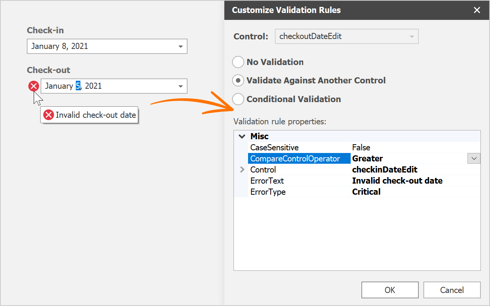This screenshot has height=306, width=490.
Task: Select the ErrorType property row
Action: click(268, 192)
